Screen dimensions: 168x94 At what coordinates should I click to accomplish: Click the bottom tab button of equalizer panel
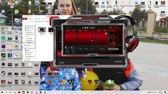pyautogui.click(x=92, y=55)
